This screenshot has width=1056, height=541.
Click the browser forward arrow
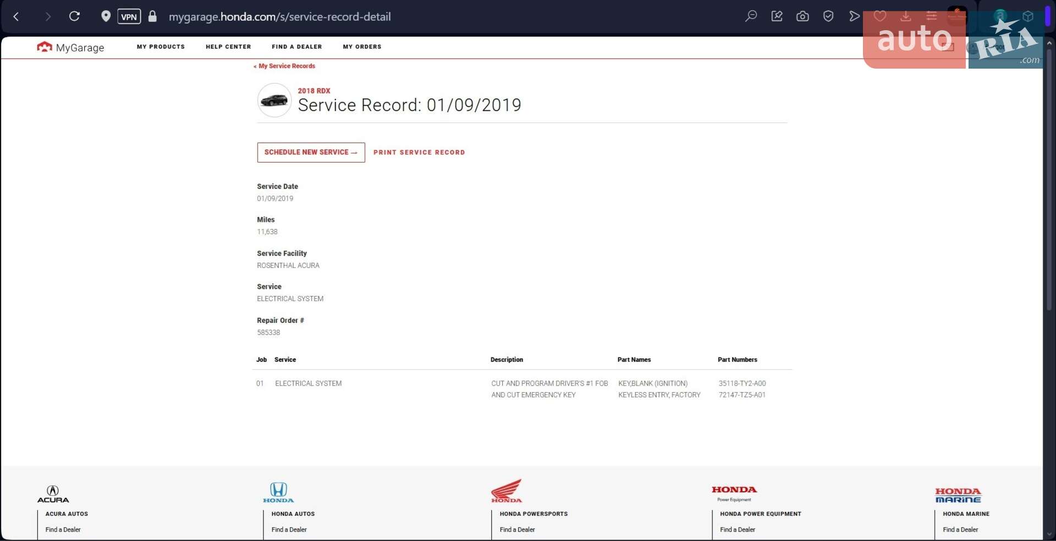(x=48, y=16)
